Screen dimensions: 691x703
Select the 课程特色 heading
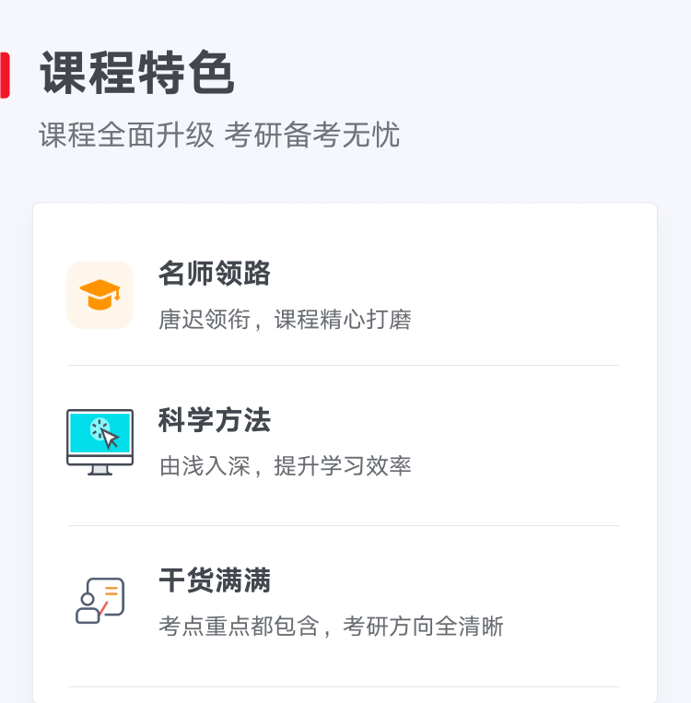[137, 75]
